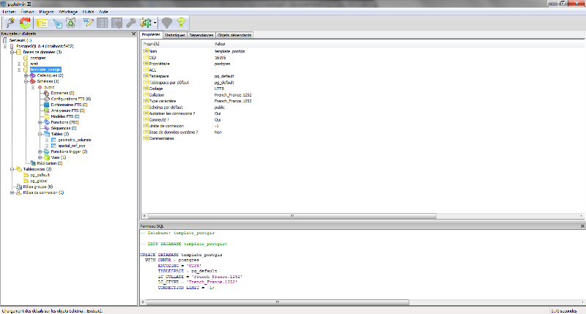
Task: Switch to the Dépendances tab
Action: 201,34
